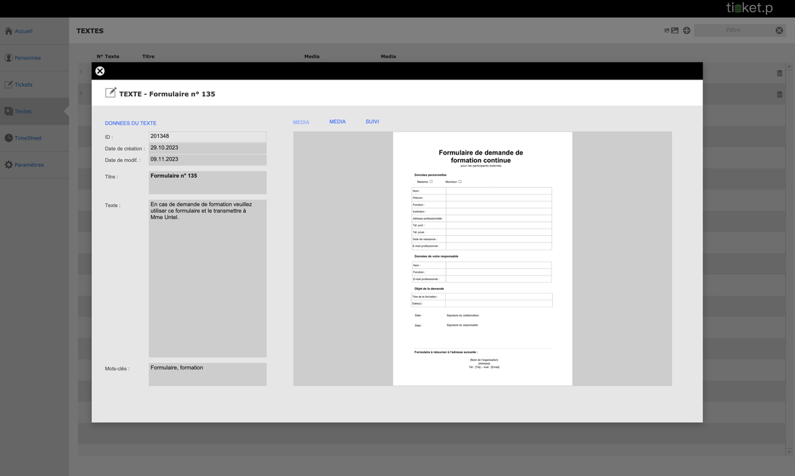Switch to large thumbnail view icon
795x476 pixels.
[x=675, y=30]
